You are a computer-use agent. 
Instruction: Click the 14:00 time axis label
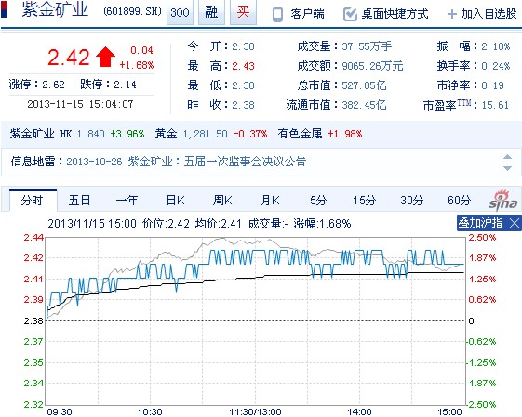click(359, 412)
